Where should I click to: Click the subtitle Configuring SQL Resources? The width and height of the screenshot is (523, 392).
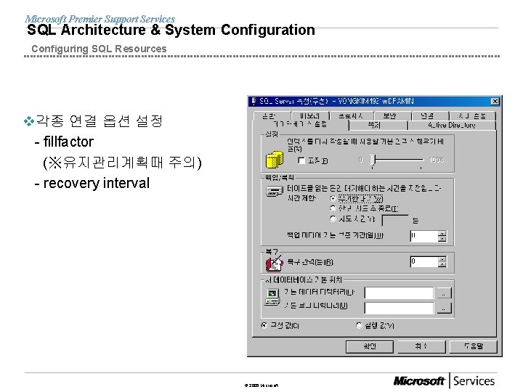pyautogui.click(x=99, y=49)
